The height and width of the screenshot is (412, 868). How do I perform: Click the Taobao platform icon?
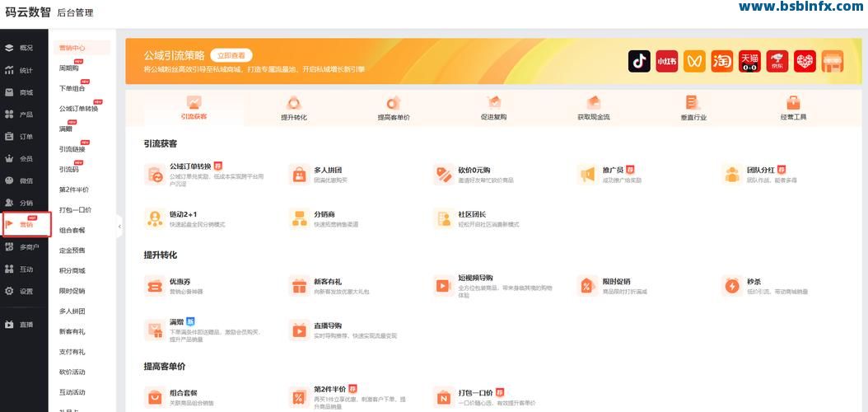[722, 61]
